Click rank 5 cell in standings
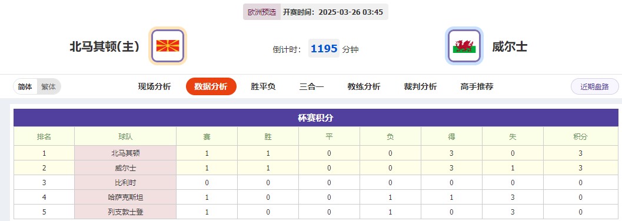622x221 pixels. coord(44,212)
